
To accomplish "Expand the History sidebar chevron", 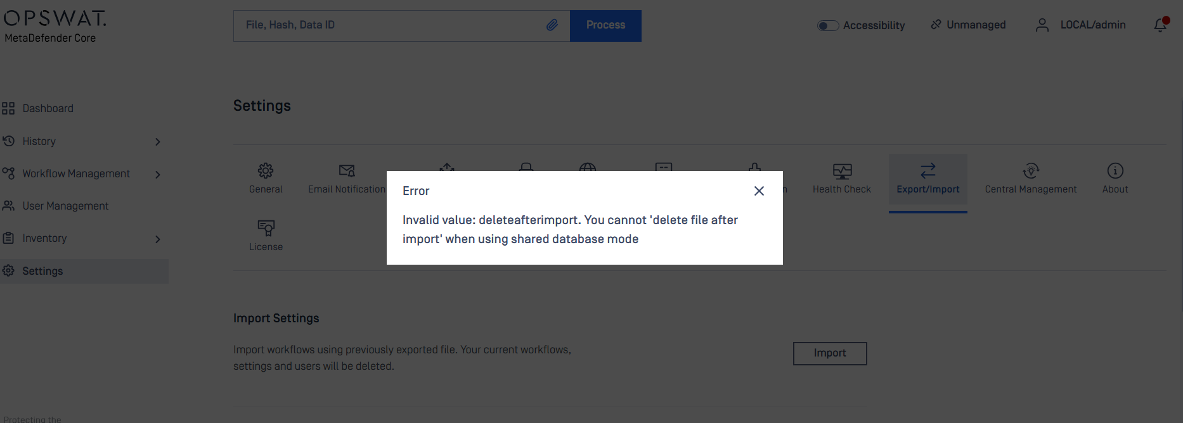I will (x=158, y=142).
